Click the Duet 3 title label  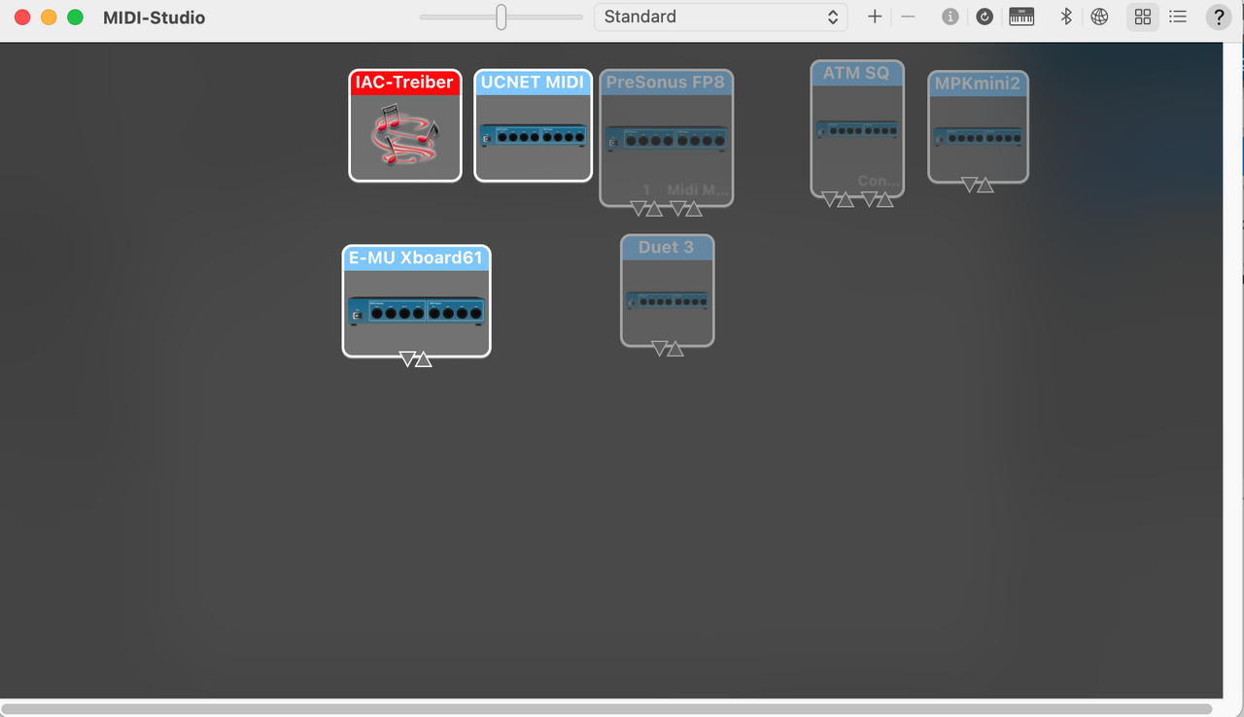pyautogui.click(x=667, y=248)
